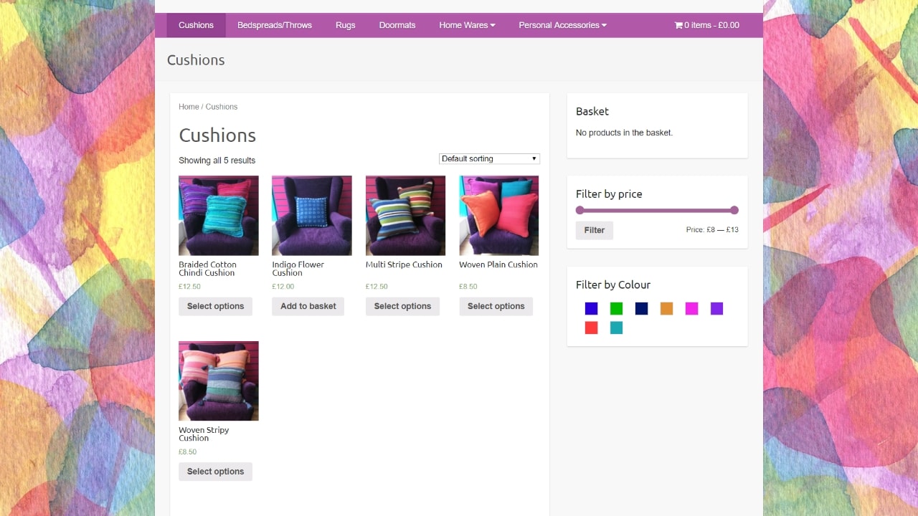The width and height of the screenshot is (918, 516).
Task: Add Indigo Flower Cushion to basket
Action: pyautogui.click(x=308, y=306)
